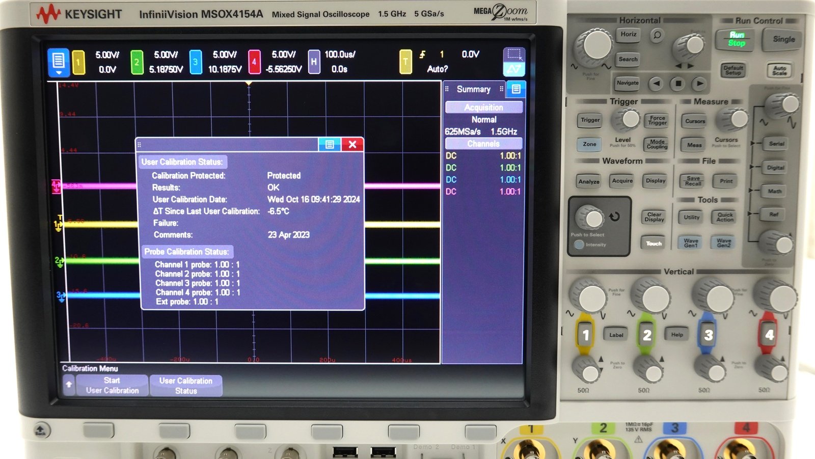Select the Summary sidebar header
815x459 pixels.
pos(474,89)
